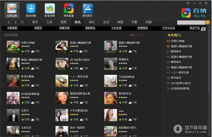This screenshot has width=212, height=137.
Task: Open the title bar dropdown menu icon
Action: (188, 3)
